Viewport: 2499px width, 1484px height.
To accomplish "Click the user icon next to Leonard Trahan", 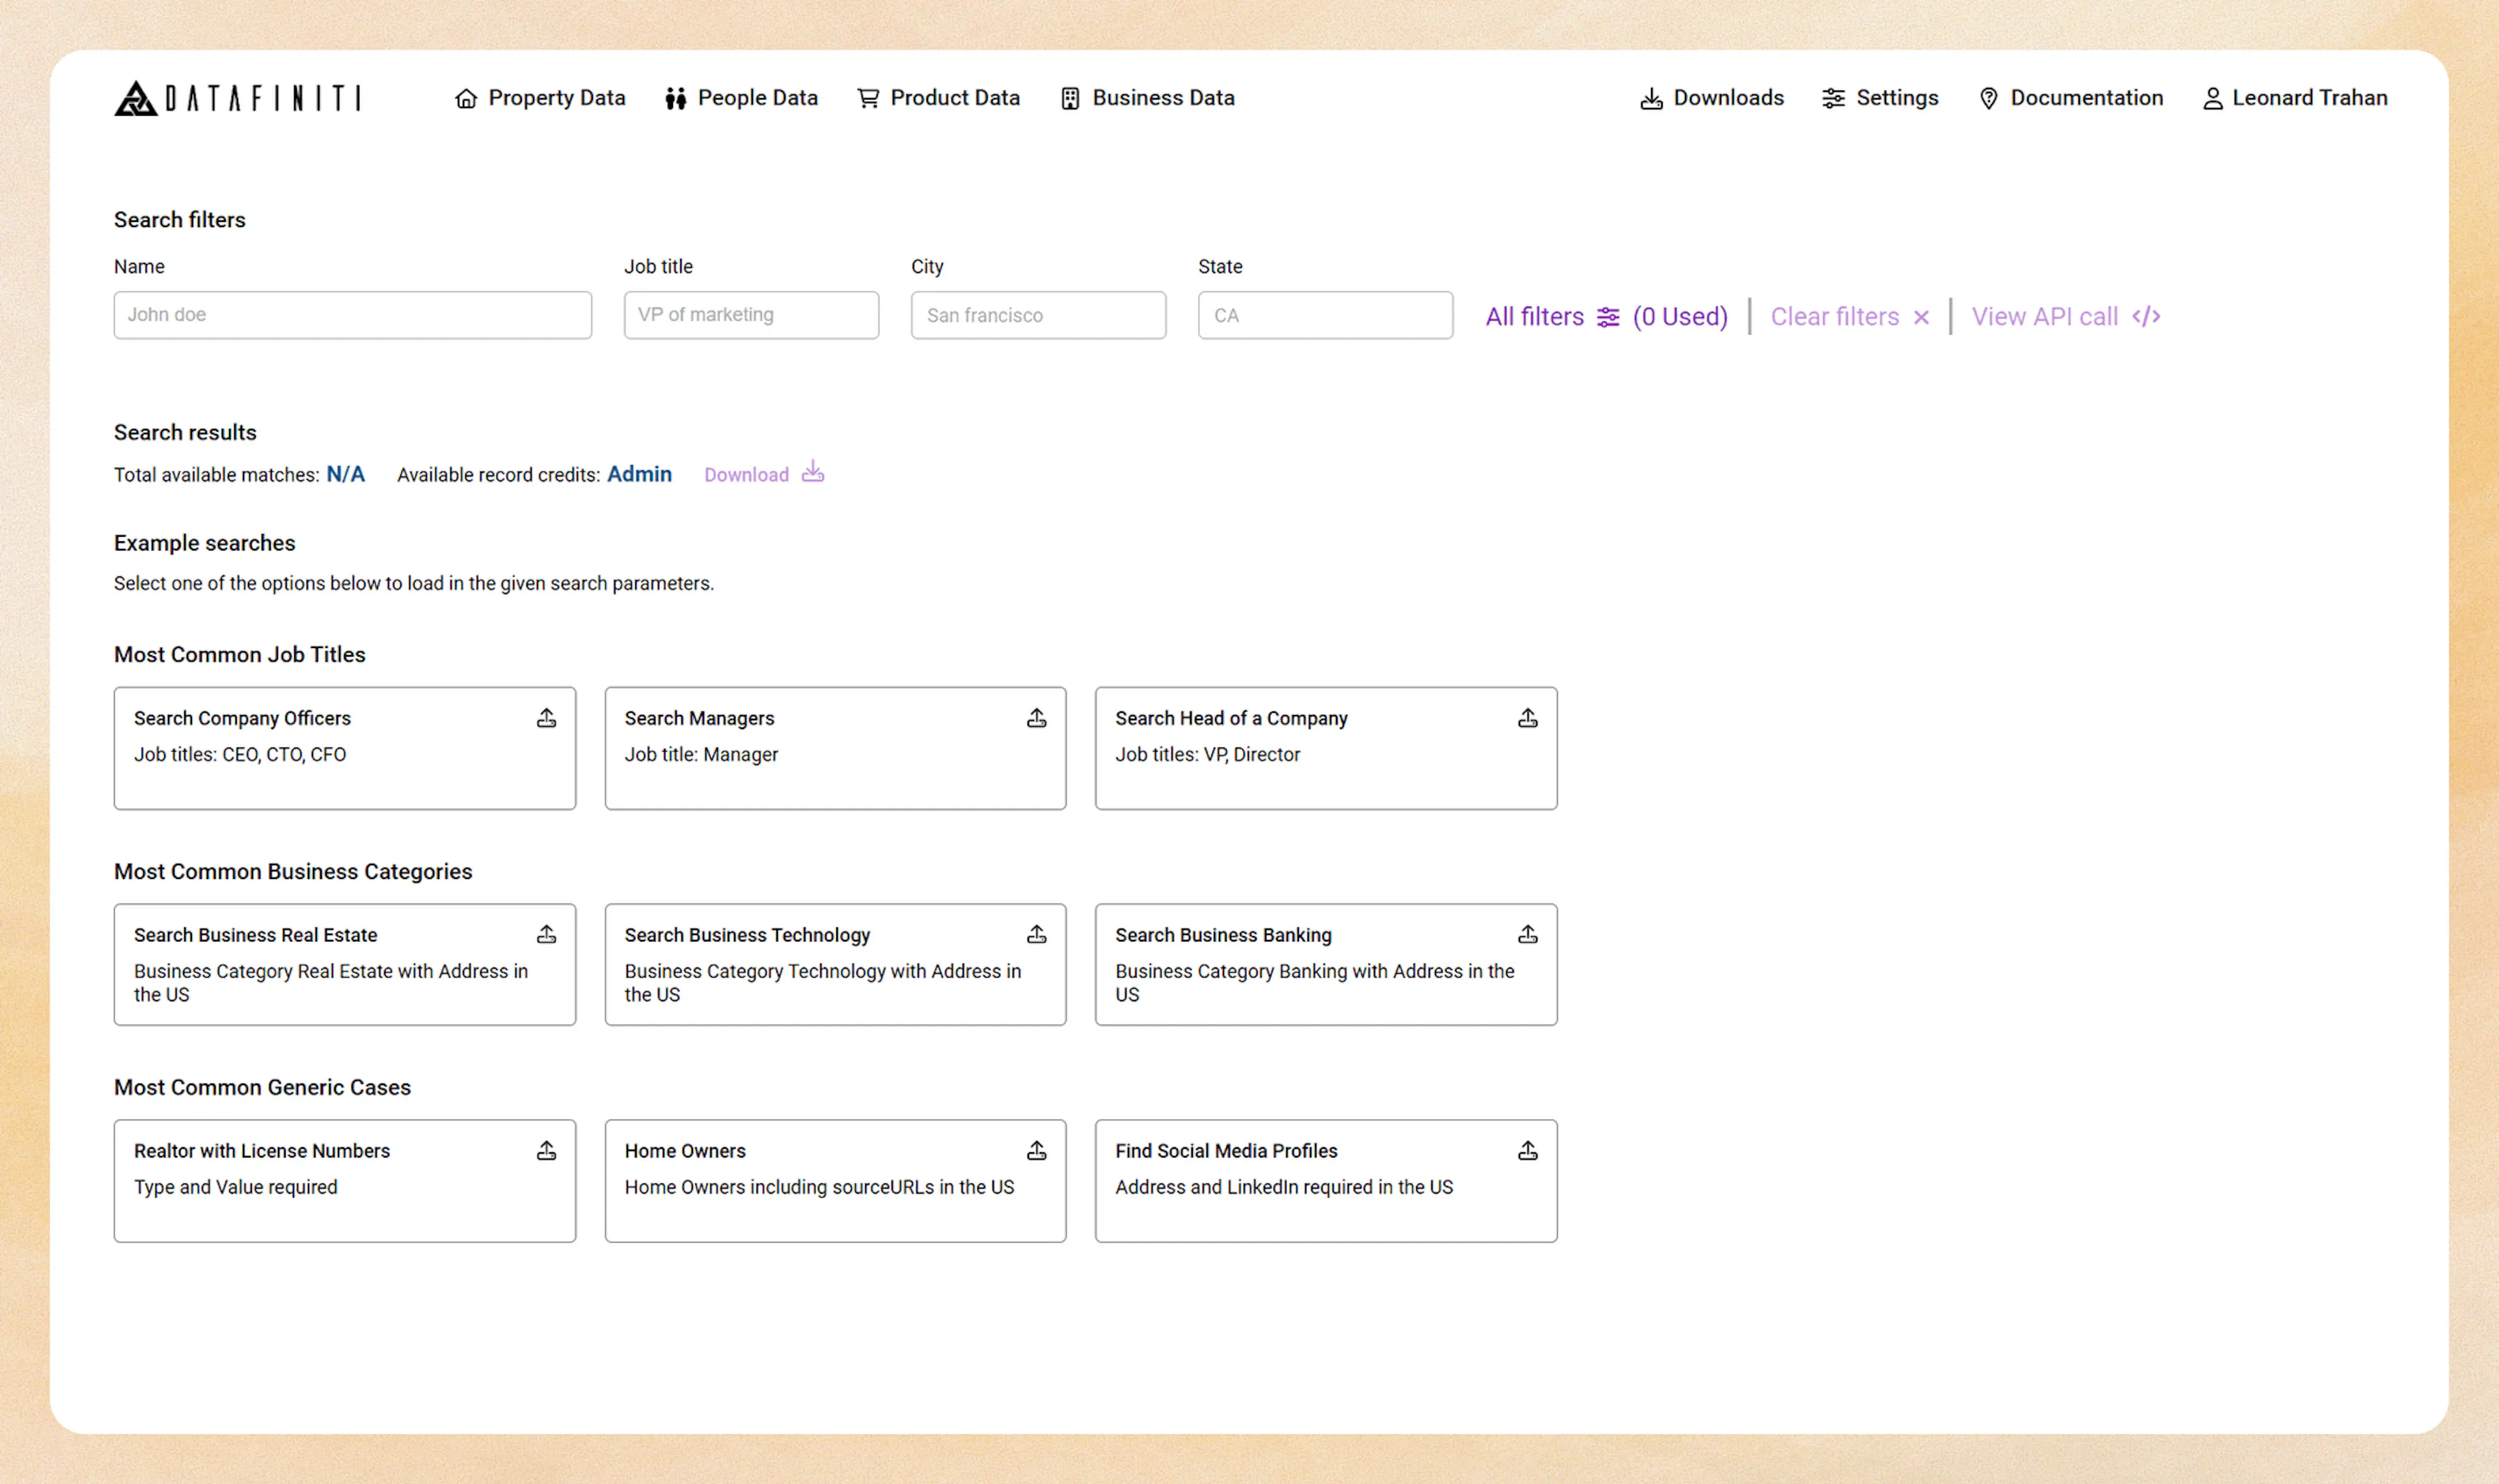I will (2211, 97).
